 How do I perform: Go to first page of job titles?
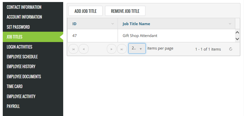pyautogui.click(x=73, y=49)
